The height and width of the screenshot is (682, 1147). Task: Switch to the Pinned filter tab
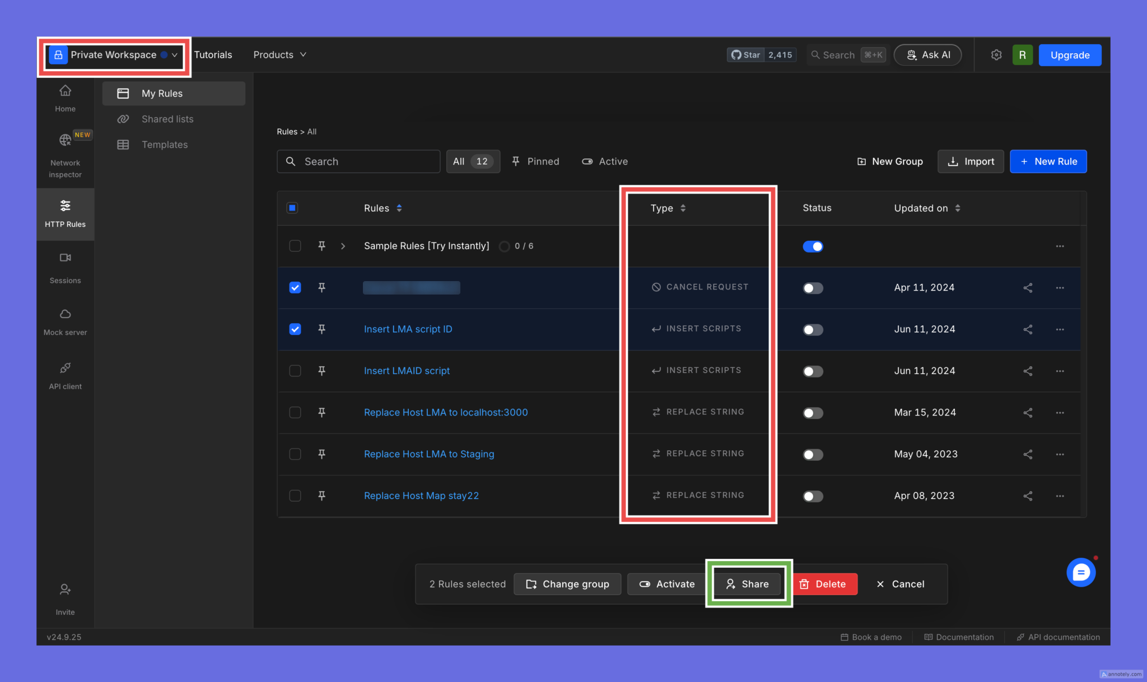pyautogui.click(x=535, y=161)
